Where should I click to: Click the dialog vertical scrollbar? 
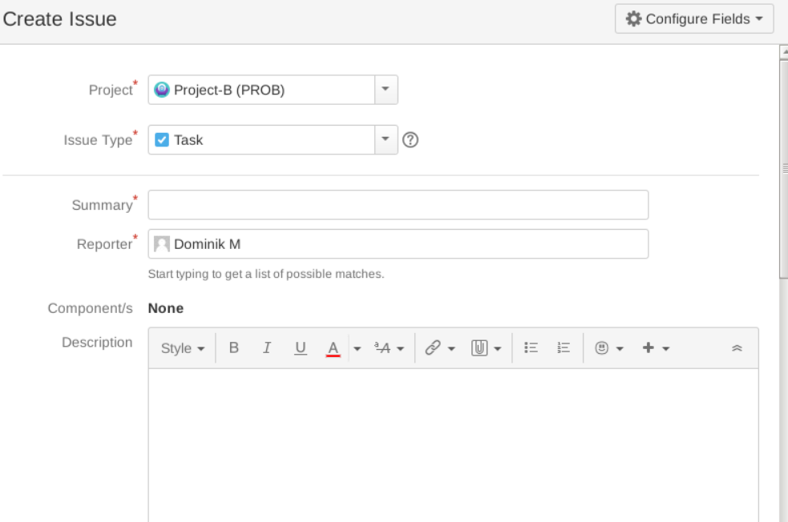[x=783, y=169]
